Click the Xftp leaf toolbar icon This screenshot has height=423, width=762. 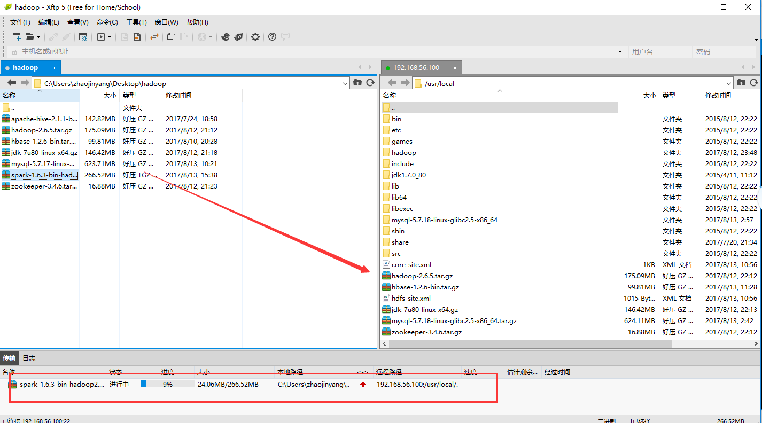(x=239, y=37)
